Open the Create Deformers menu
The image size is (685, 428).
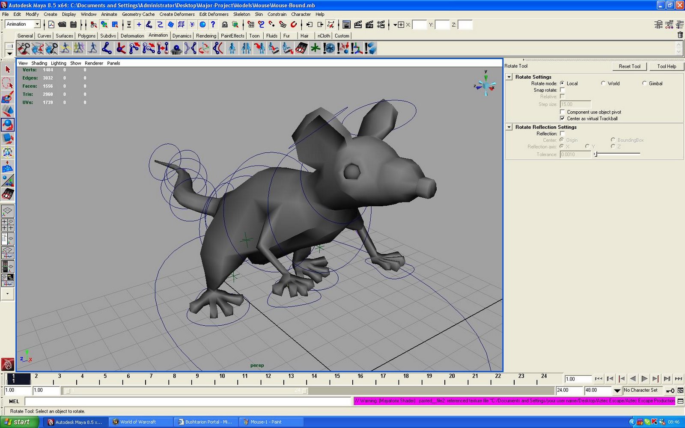177,14
